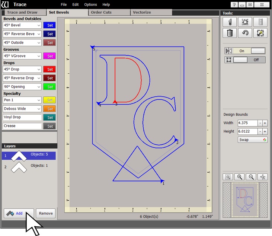The image size is (272, 236).
Task: Open the Options menu
Action: (x=90, y=4)
